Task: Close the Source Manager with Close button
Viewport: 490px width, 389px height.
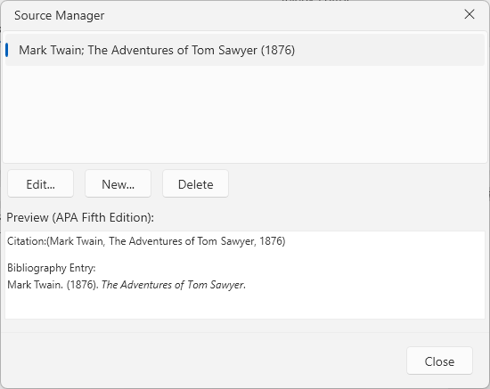Action: pyautogui.click(x=439, y=361)
